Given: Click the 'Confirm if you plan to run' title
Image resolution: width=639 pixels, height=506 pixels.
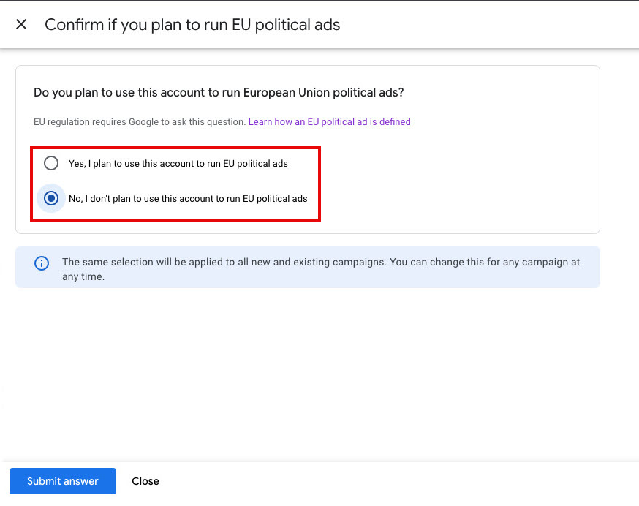Looking at the screenshot, I should (x=192, y=24).
